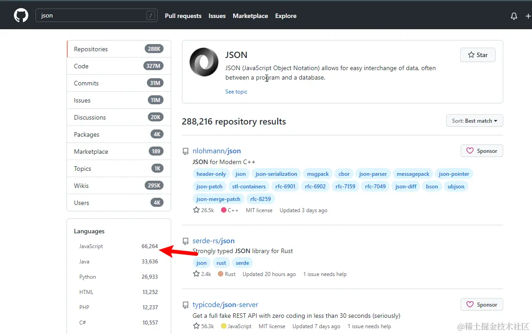The height and width of the screenshot is (334, 532).
Task: Click the ubjson topic tag
Action: 456,187
